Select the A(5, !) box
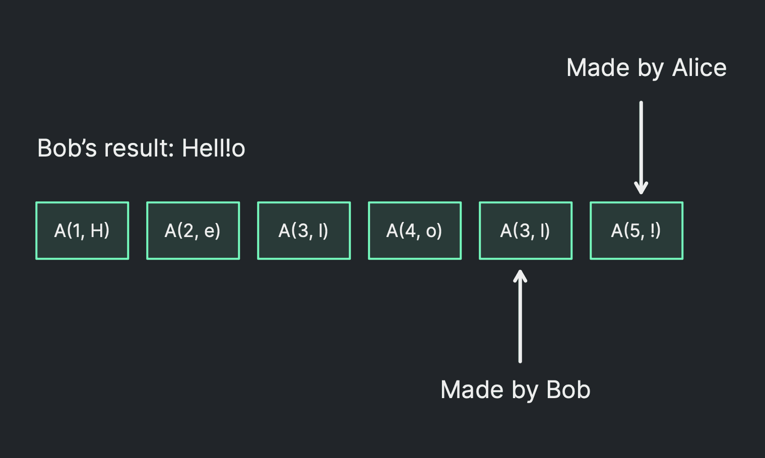This screenshot has width=765, height=458. pos(636,231)
